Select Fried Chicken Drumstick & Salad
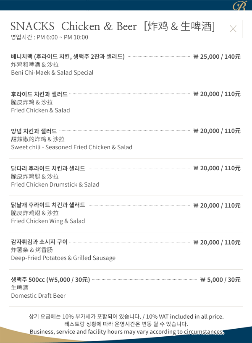 (x=55, y=184)
